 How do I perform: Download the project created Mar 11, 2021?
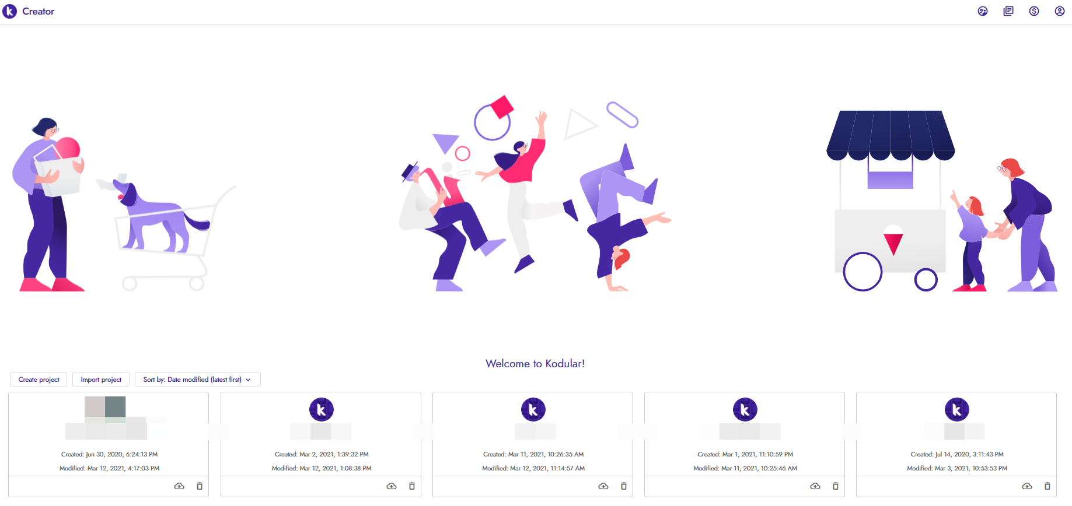[603, 486]
